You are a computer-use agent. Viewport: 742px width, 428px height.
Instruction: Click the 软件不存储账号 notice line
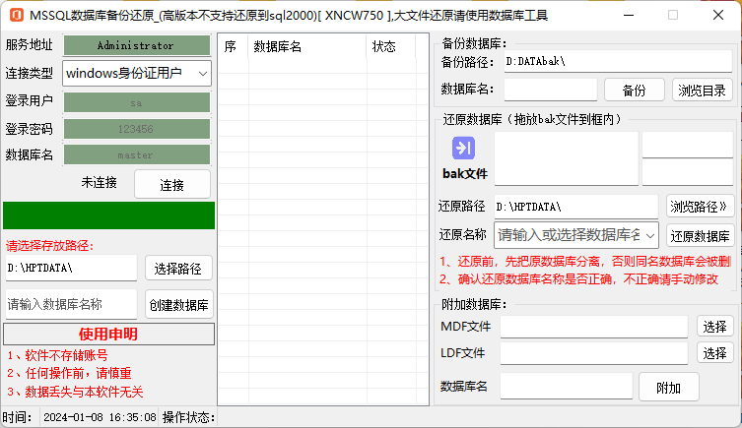(58, 355)
